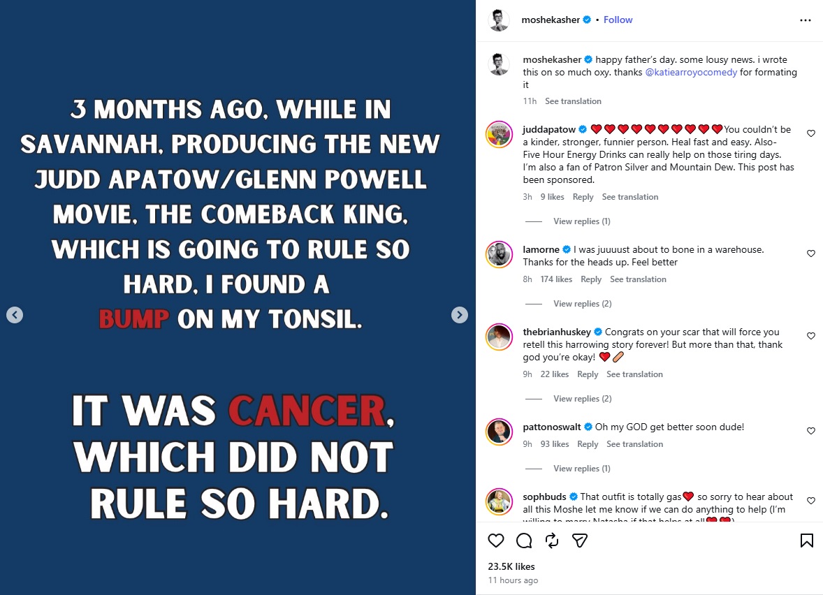
Task: Like juddapatow's comment heart
Action: (x=811, y=133)
